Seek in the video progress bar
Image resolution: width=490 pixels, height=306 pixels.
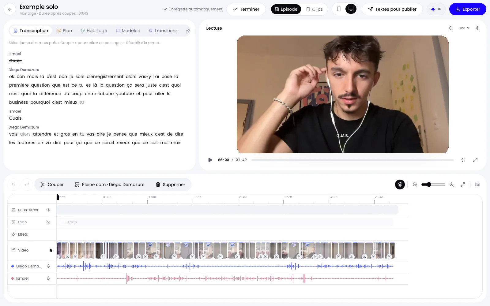[x=352, y=160]
